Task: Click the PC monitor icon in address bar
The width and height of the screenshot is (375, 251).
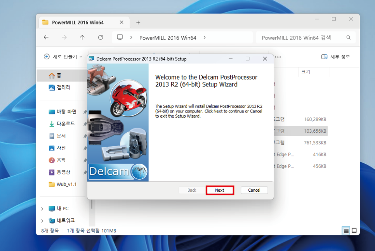Action: tap(120, 38)
